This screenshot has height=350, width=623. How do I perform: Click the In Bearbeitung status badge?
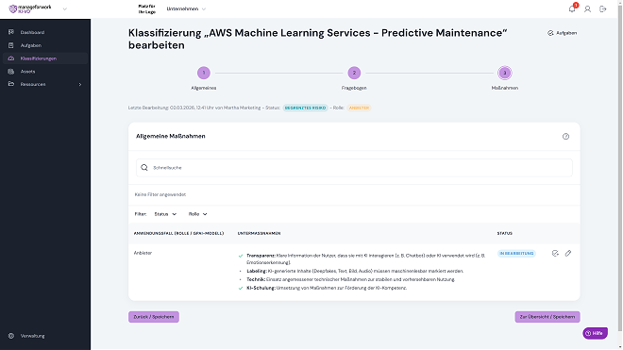click(516, 253)
